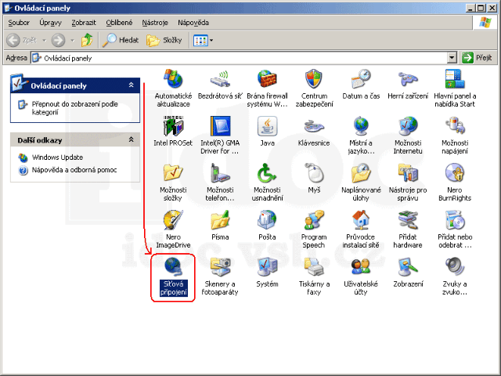Open the Oblíbené menu
This screenshot has height=376, width=501.
(119, 23)
